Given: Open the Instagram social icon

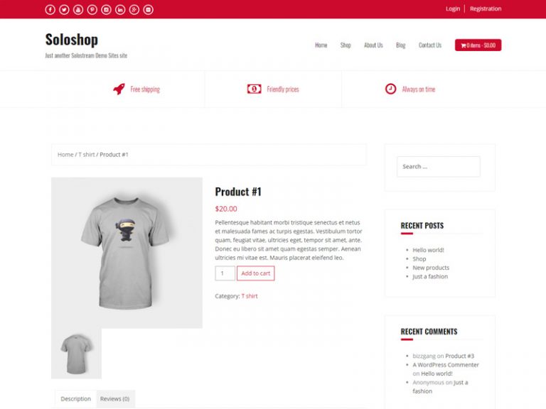Looking at the screenshot, I should tap(106, 10).
